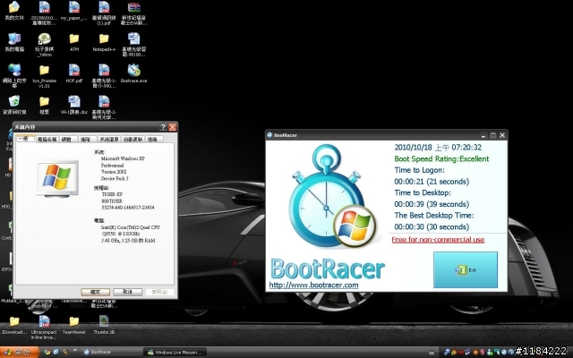
Task: Click the help question mark in System Properties
Action: point(163,127)
